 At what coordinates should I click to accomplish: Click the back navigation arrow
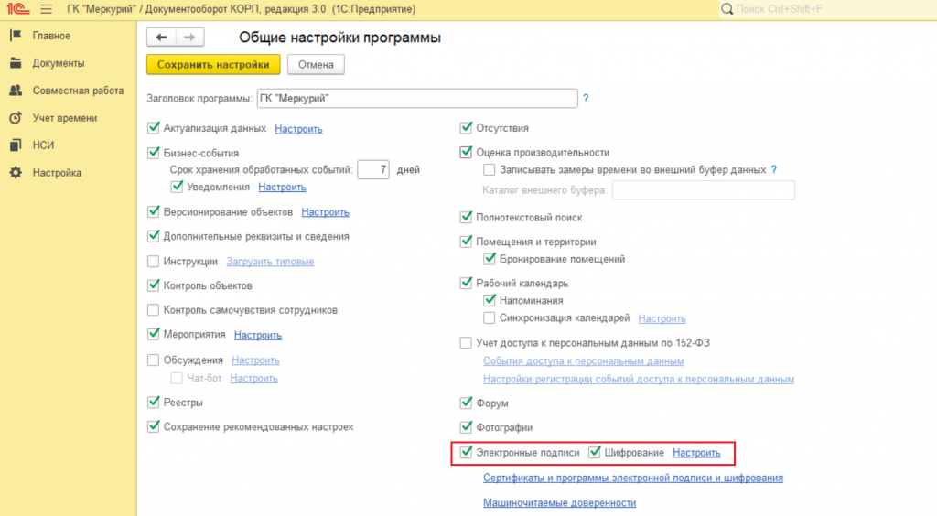tap(162, 38)
